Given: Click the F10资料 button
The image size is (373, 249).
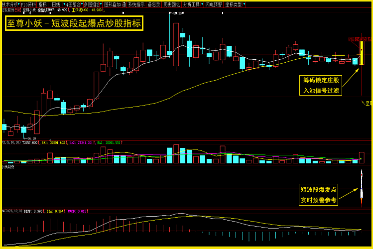Looking at the screenshot, I should 28,4.
